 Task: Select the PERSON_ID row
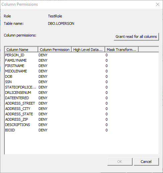[82, 55]
